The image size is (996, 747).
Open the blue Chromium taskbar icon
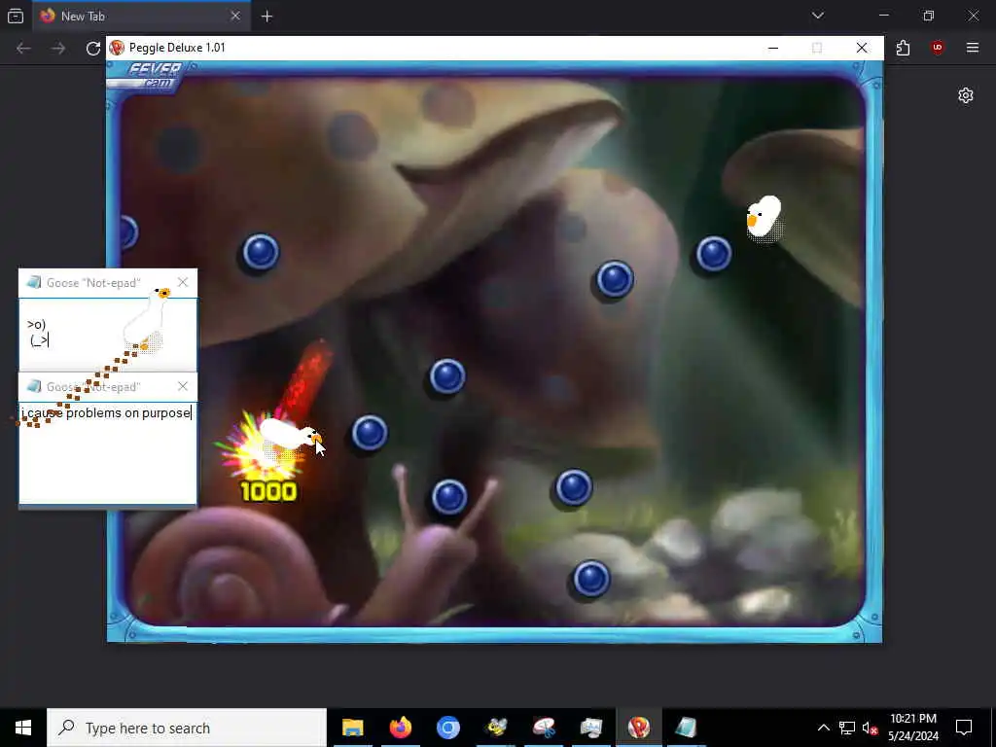point(447,728)
